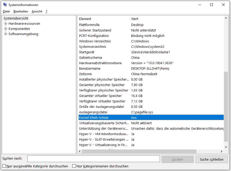The width and height of the screenshot is (231, 171).
Task: Expand the Komponenten tree node
Action: click(6, 29)
